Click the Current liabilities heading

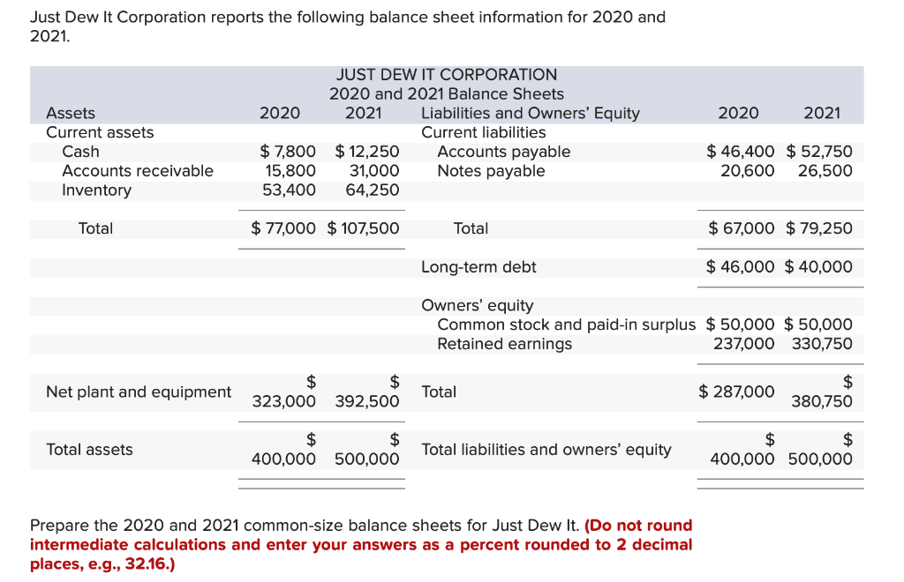(483, 132)
